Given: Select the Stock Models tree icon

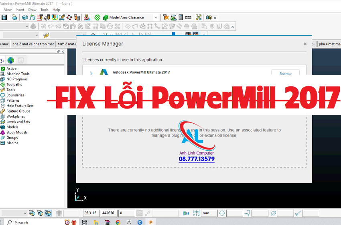Looking at the screenshot, I should click(x=3, y=132).
